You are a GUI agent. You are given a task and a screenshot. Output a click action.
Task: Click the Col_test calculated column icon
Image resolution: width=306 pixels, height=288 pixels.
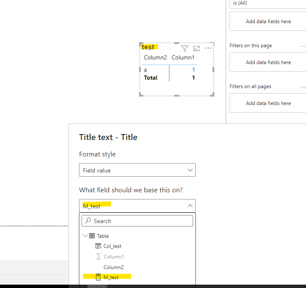pyautogui.click(x=98, y=246)
